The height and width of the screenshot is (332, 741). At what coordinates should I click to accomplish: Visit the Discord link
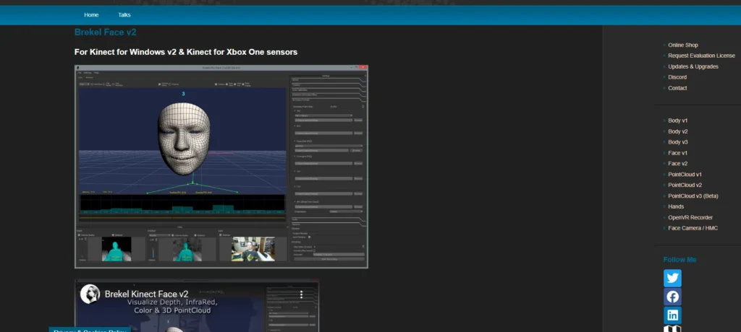pos(677,77)
